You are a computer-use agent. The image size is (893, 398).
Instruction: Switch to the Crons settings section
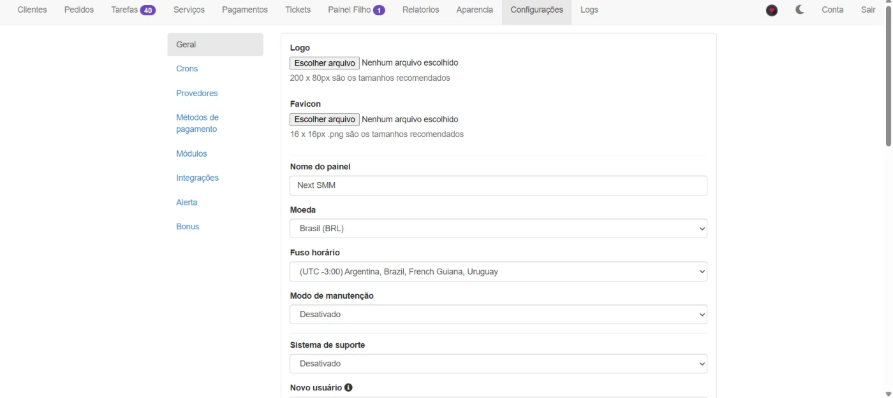coord(187,69)
